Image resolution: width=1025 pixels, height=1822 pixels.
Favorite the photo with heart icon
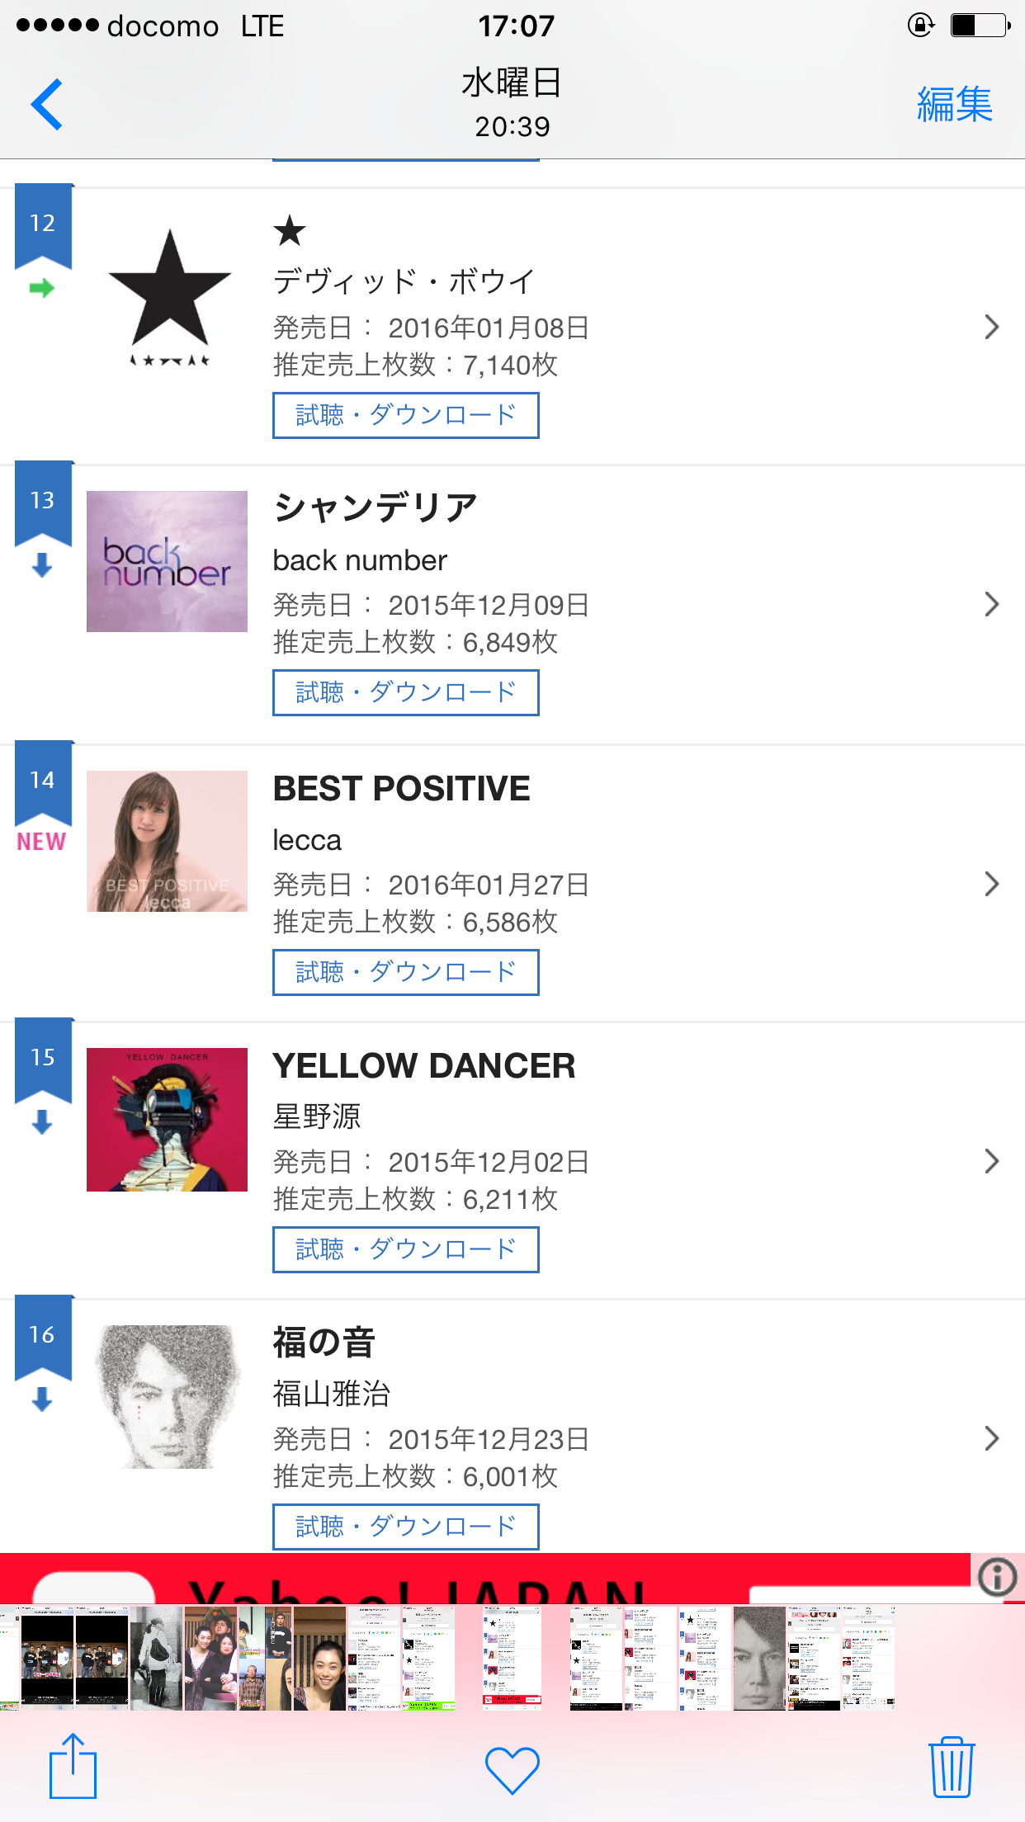tap(512, 1769)
